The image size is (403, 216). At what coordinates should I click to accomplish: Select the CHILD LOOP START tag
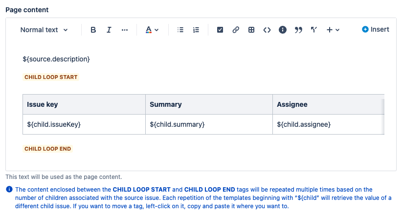pos(51,77)
